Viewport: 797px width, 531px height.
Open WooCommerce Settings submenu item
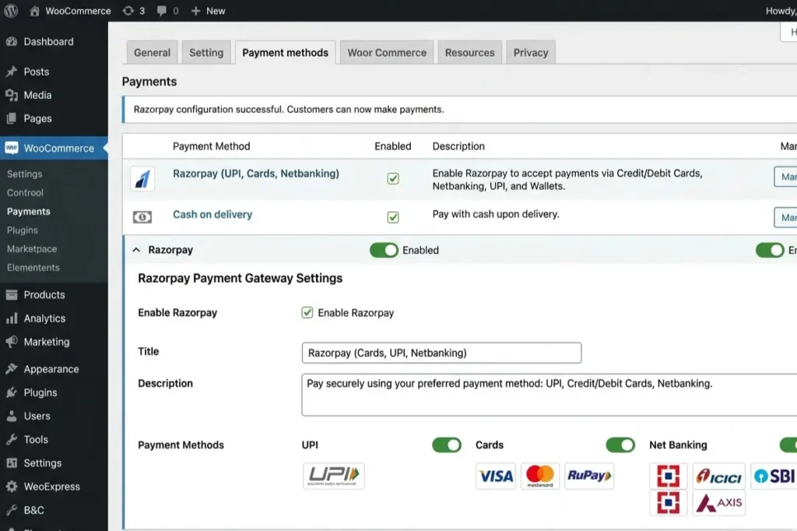click(x=24, y=174)
